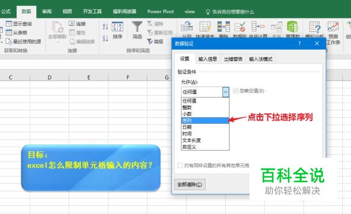Switch to 设置 tab in dialog

click(x=185, y=59)
